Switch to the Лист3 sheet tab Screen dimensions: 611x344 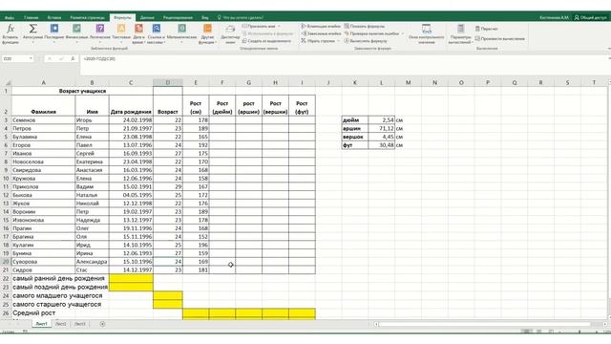pos(80,324)
